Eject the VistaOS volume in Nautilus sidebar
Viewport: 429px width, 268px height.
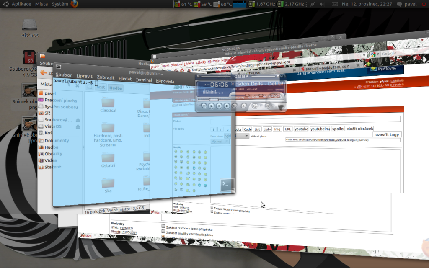pos(78,126)
